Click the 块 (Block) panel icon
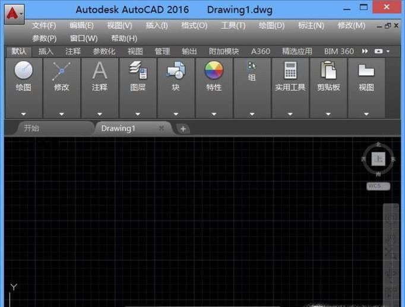Image resolution: width=405 pixels, height=307 pixels. click(x=176, y=71)
